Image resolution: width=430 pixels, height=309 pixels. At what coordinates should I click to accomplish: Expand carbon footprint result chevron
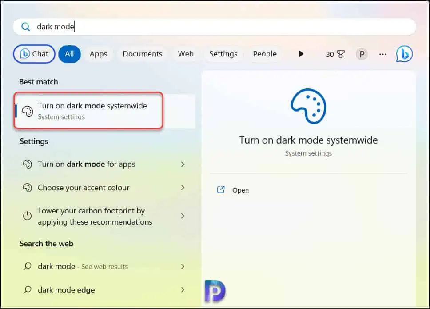pos(183,216)
